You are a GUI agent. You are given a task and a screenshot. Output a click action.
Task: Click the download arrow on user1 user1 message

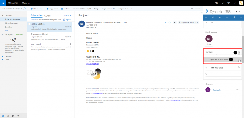point(70,44)
